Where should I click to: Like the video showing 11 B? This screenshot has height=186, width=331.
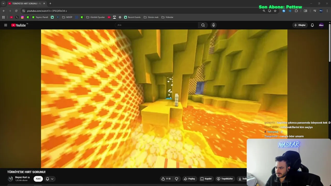tap(166, 179)
